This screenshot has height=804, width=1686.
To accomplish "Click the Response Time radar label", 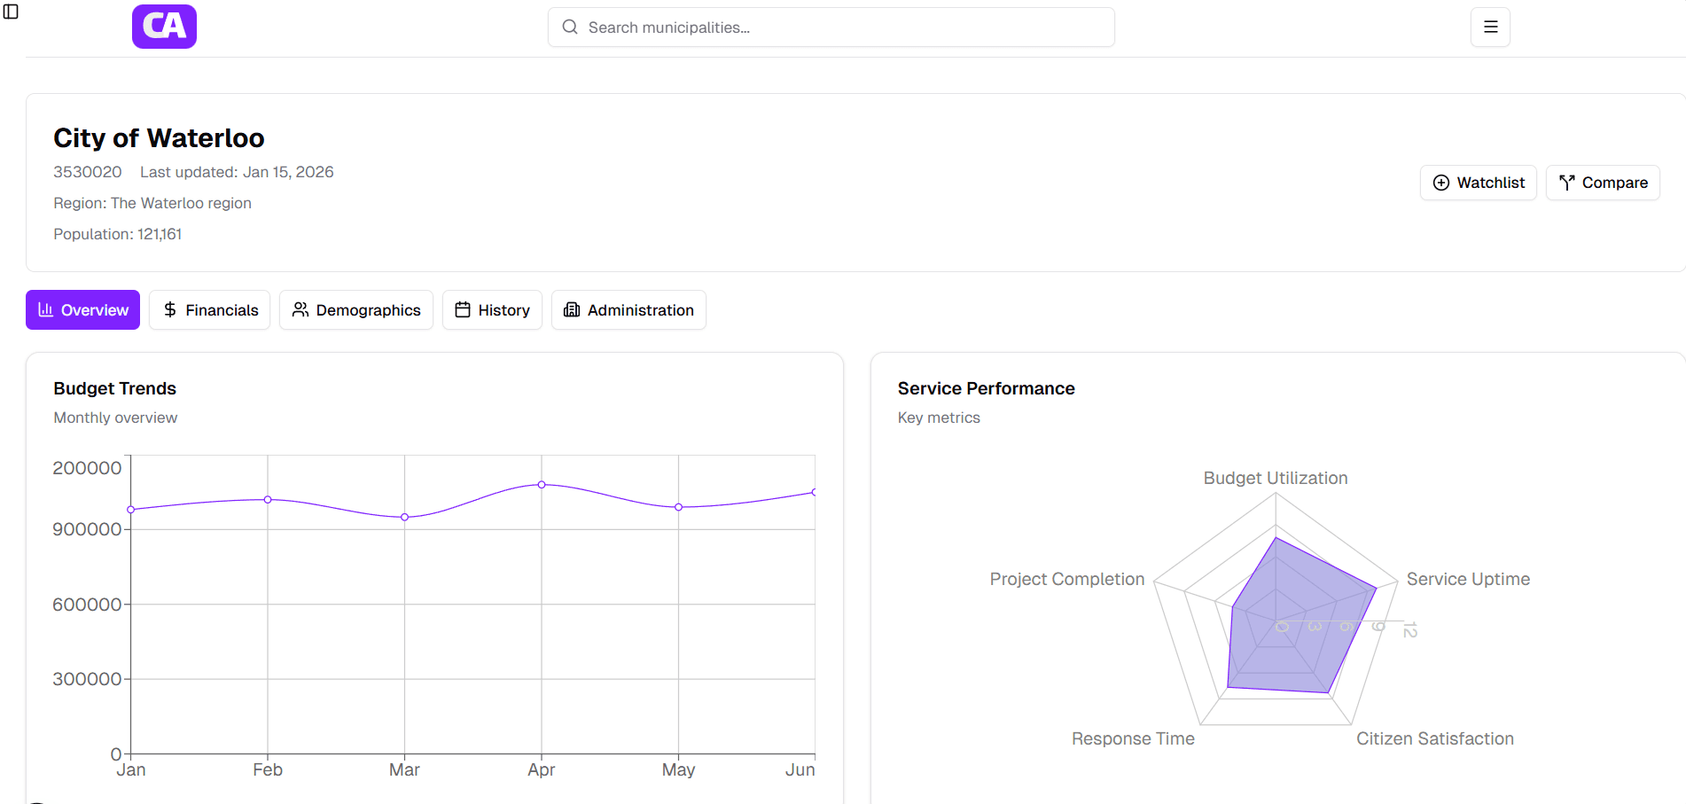I will click(x=1133, y=738).
